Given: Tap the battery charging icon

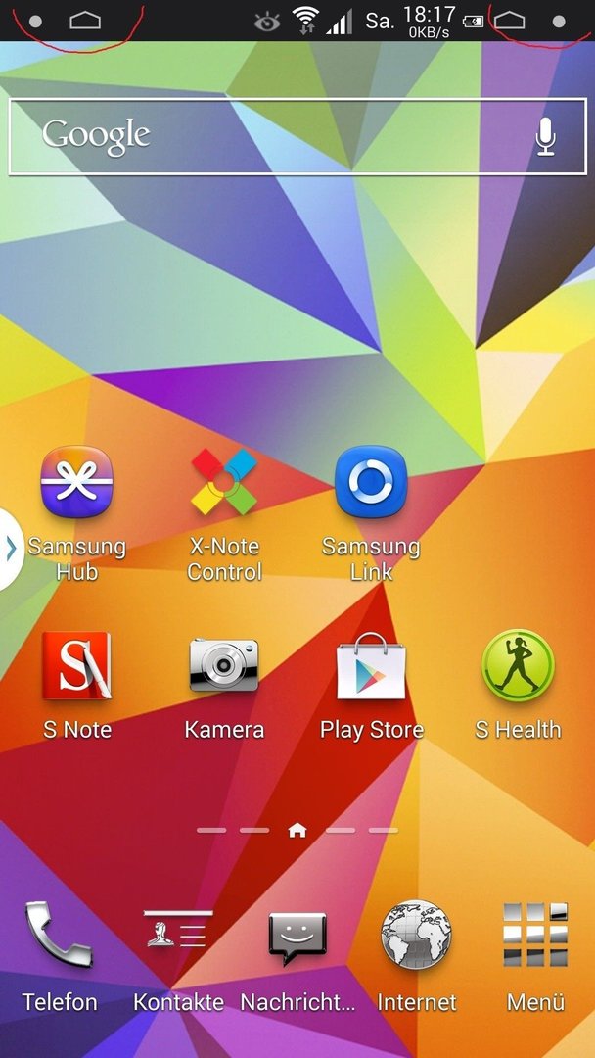Looking at the screenshot, I should [x=473, y=23].
